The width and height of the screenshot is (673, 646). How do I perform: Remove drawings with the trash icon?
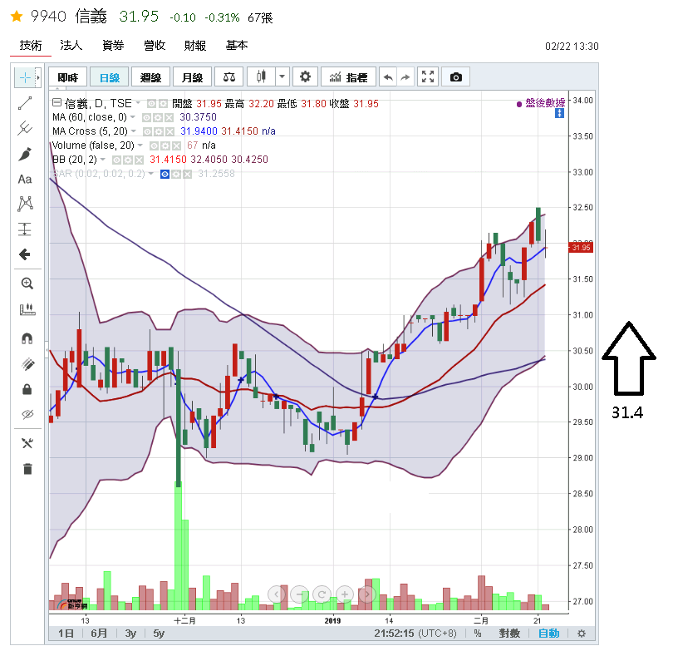(27, 469)
